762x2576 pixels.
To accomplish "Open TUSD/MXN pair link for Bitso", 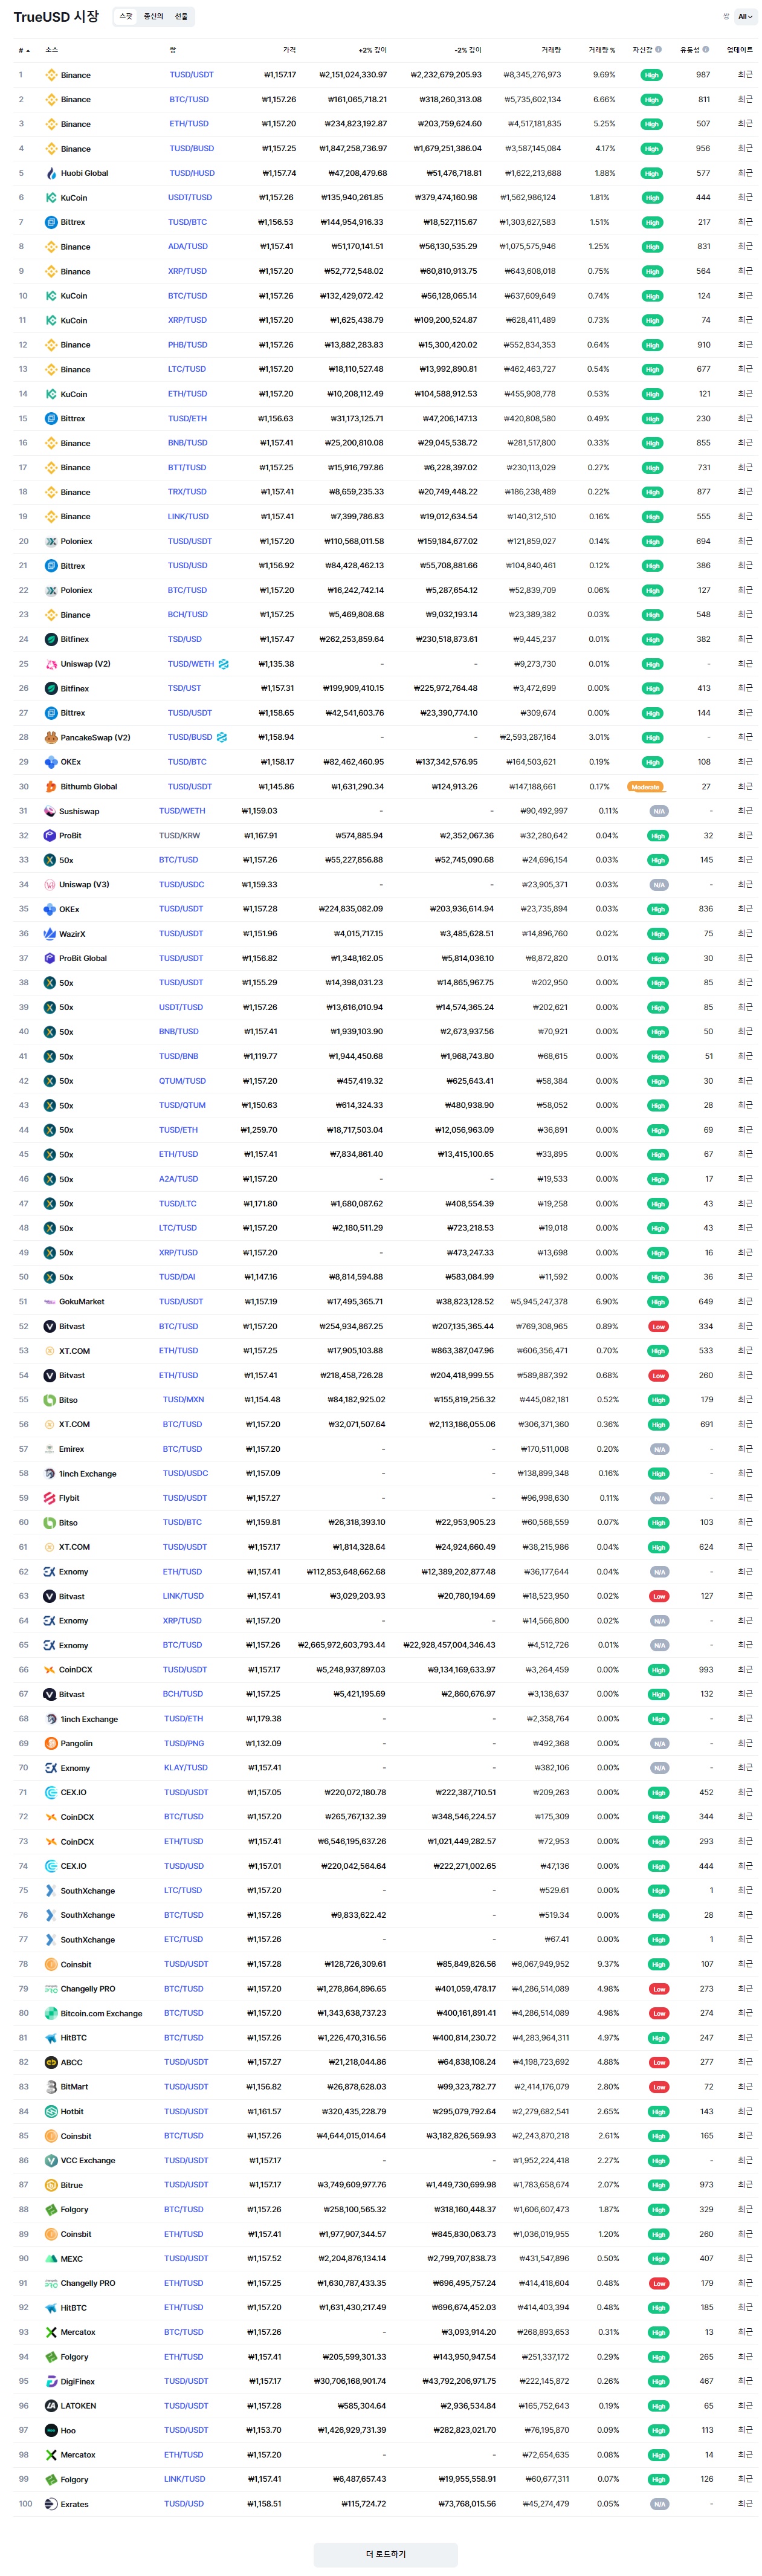I will point(183,1400).
